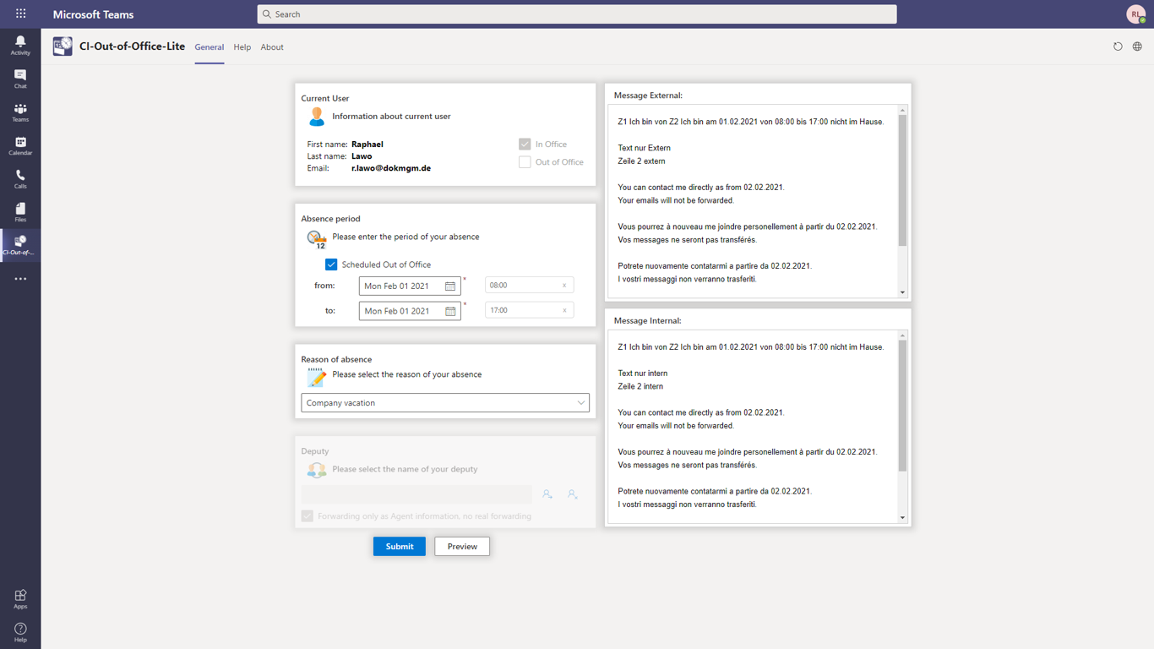Click 'Zeile 2 extern' in Message External
This screenshot has height=649, width=1154.
pyautogui.click(x=641, y=161)
